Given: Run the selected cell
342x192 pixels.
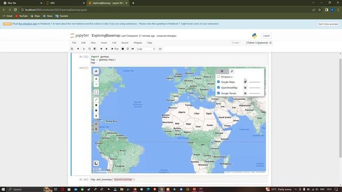Looking at the screenshot, I should (x=115, y=49).
